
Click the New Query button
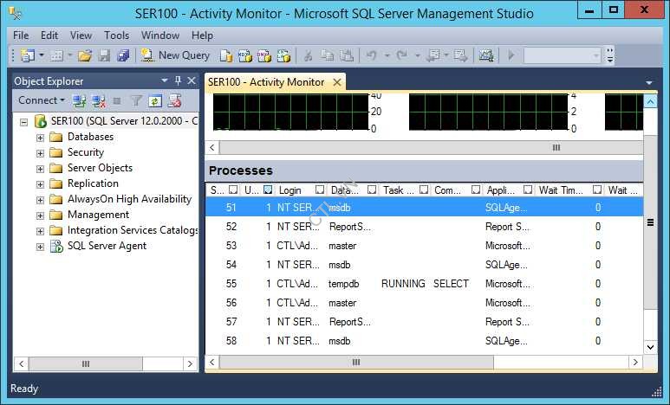[176, 55]
